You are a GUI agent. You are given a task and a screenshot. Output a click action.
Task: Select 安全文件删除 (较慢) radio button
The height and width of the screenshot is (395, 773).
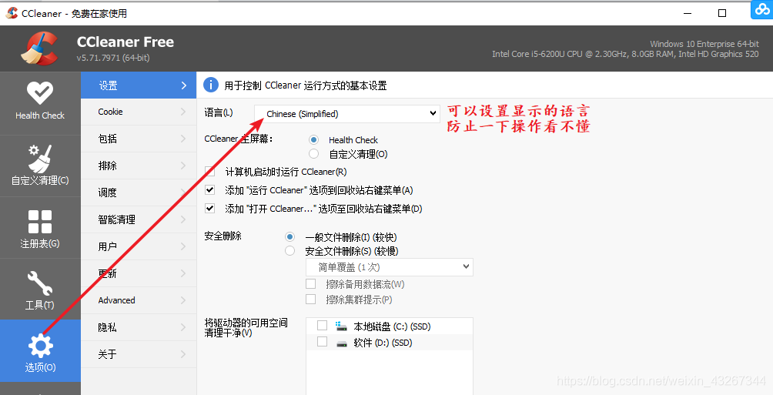click(289, 251)
